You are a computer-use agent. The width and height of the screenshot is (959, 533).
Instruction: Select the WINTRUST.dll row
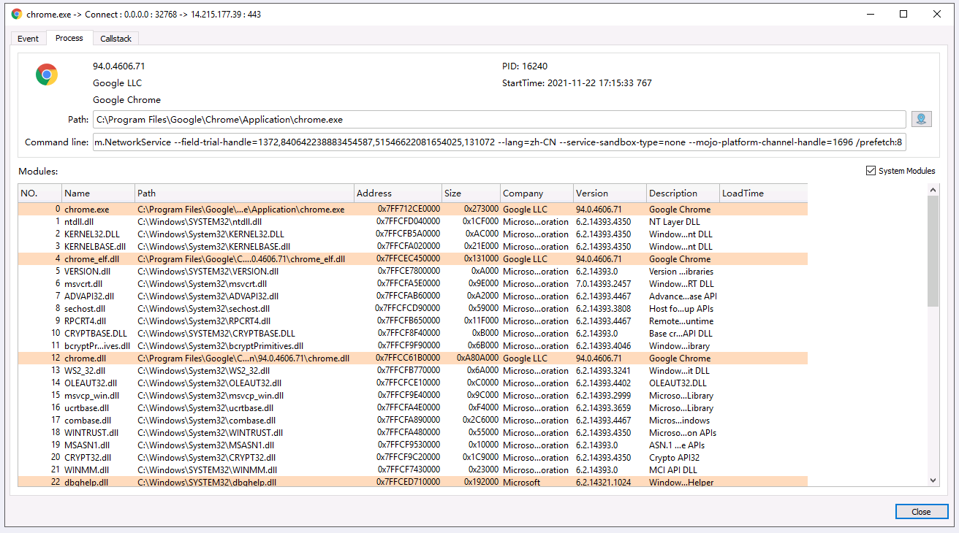click(x=413, y=433)
